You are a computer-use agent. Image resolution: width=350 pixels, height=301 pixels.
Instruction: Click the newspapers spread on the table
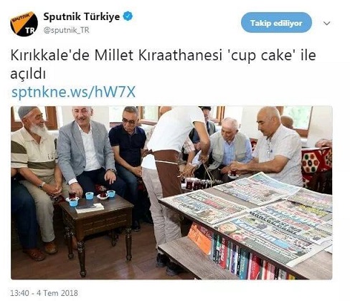[251, 215]
